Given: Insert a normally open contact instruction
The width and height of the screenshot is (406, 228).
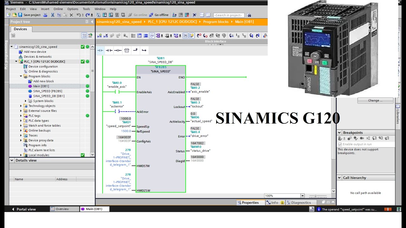Looking at the screenshot, I should (x=100, y=50).
